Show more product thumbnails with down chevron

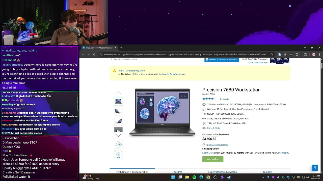point(118,135)
